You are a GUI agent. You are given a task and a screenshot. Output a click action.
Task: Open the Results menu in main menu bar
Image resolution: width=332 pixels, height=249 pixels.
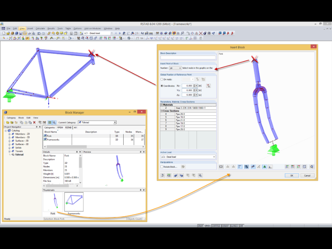pos(51,28)
